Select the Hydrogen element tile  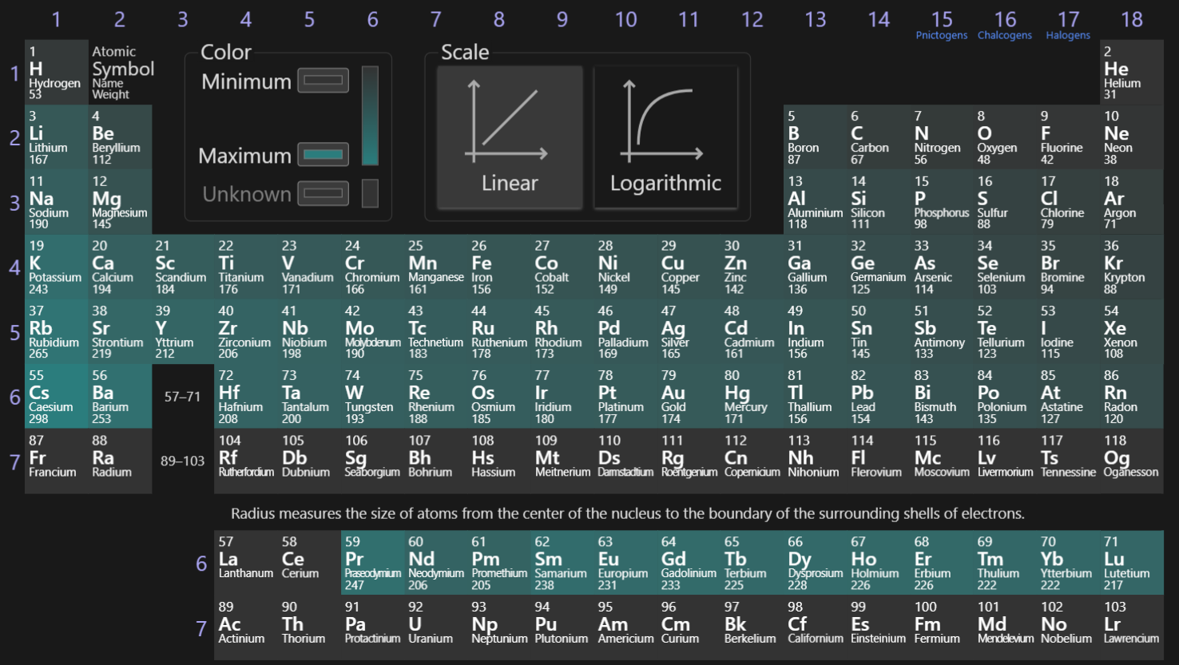[x=56, y=73]
